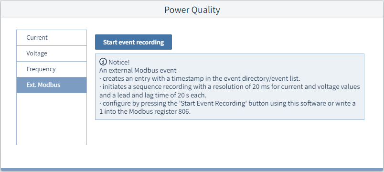Click the Power Quality title header
Viewport: 384px width, 172px height.
tap(192, 10)
